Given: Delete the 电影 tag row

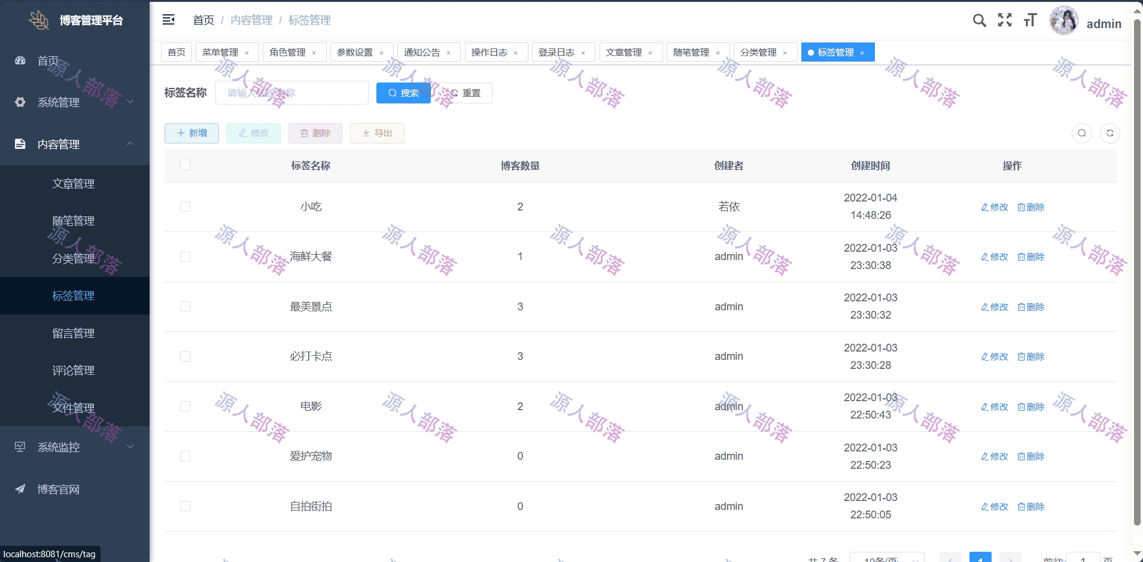Looking at the screenshot, I should [x=1031, y=407].
